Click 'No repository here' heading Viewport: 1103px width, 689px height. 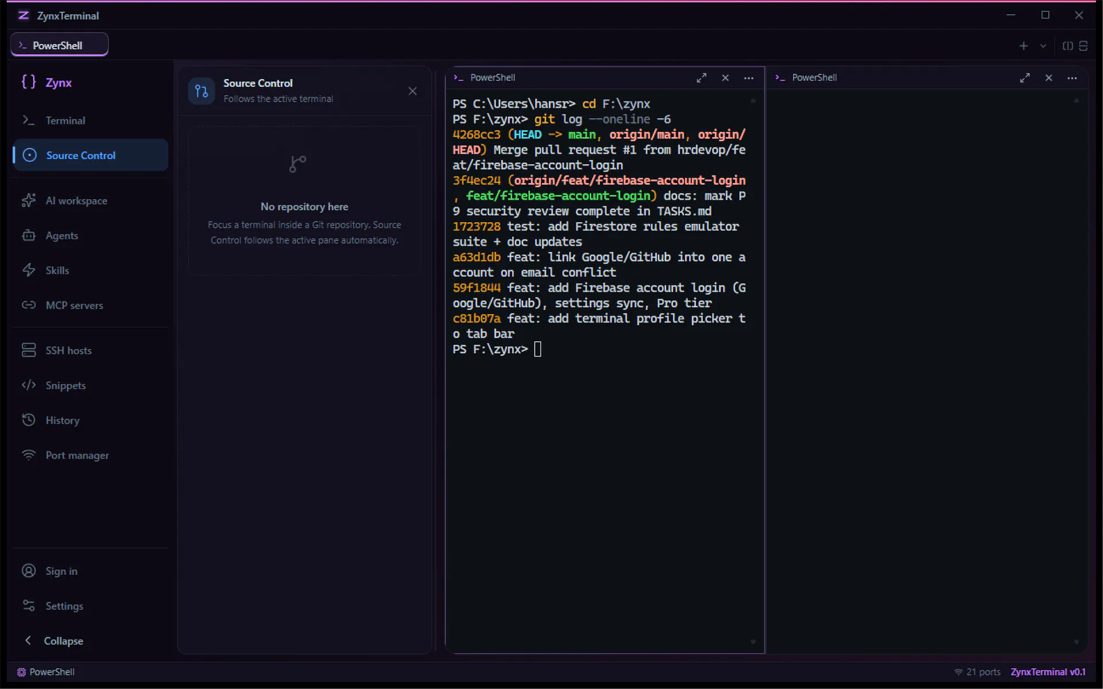304,206
